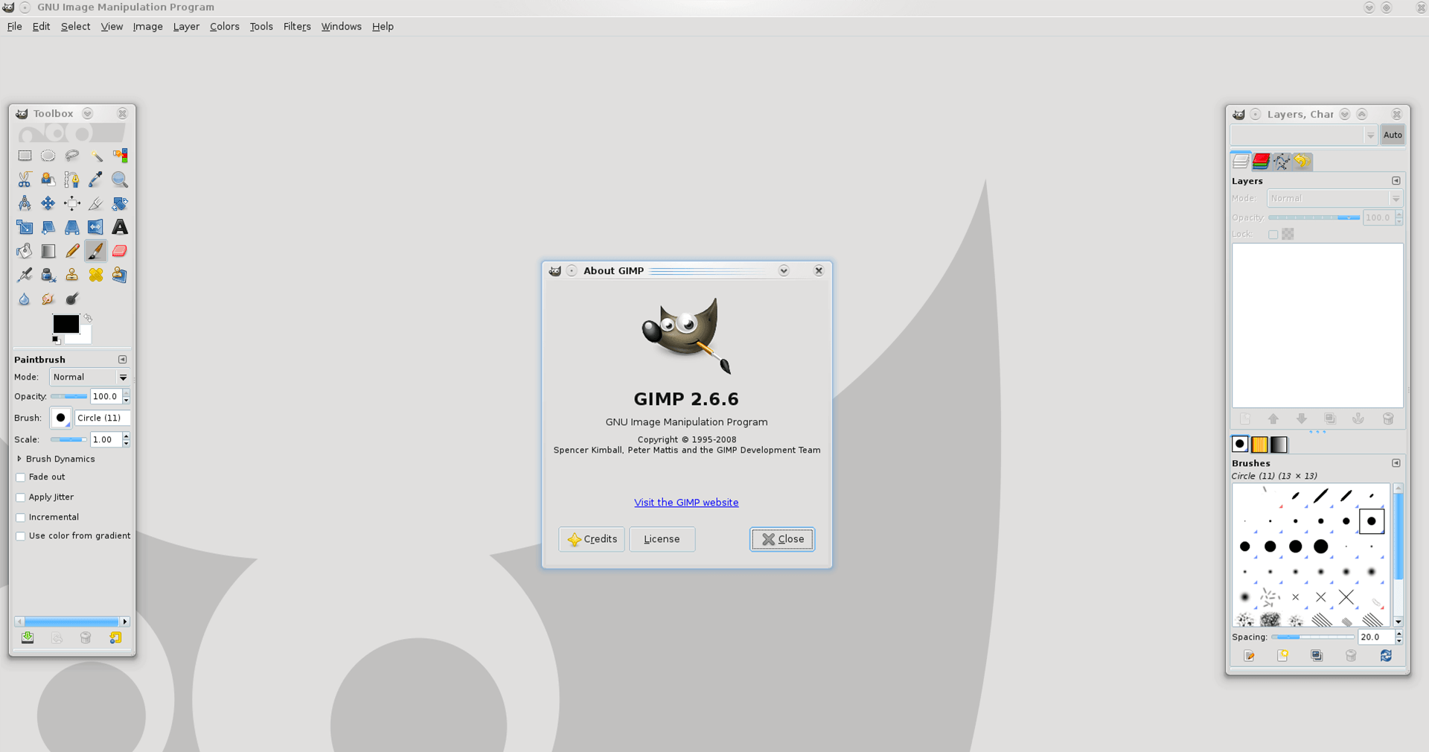Select the Blend gradient tool

click(x=48, y=251)
